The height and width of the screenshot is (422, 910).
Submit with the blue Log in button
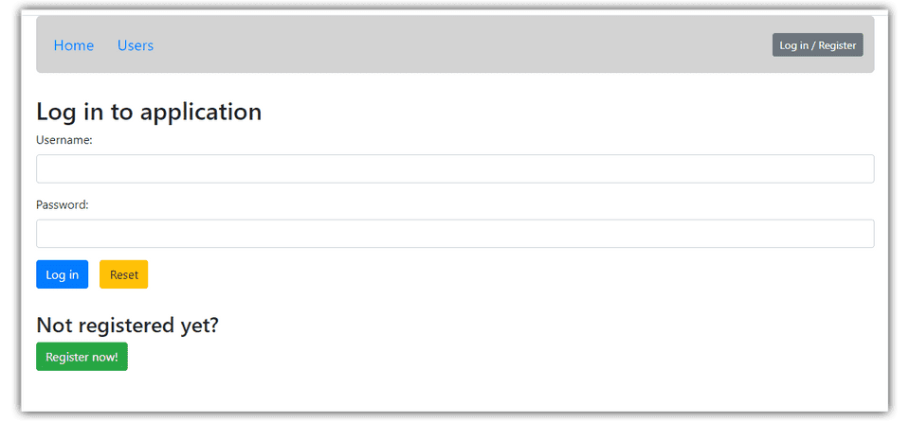click(63, 274)
